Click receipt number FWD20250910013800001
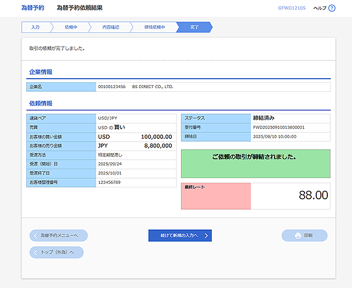Viewport: 352px width, 288px height. (279, 128)
